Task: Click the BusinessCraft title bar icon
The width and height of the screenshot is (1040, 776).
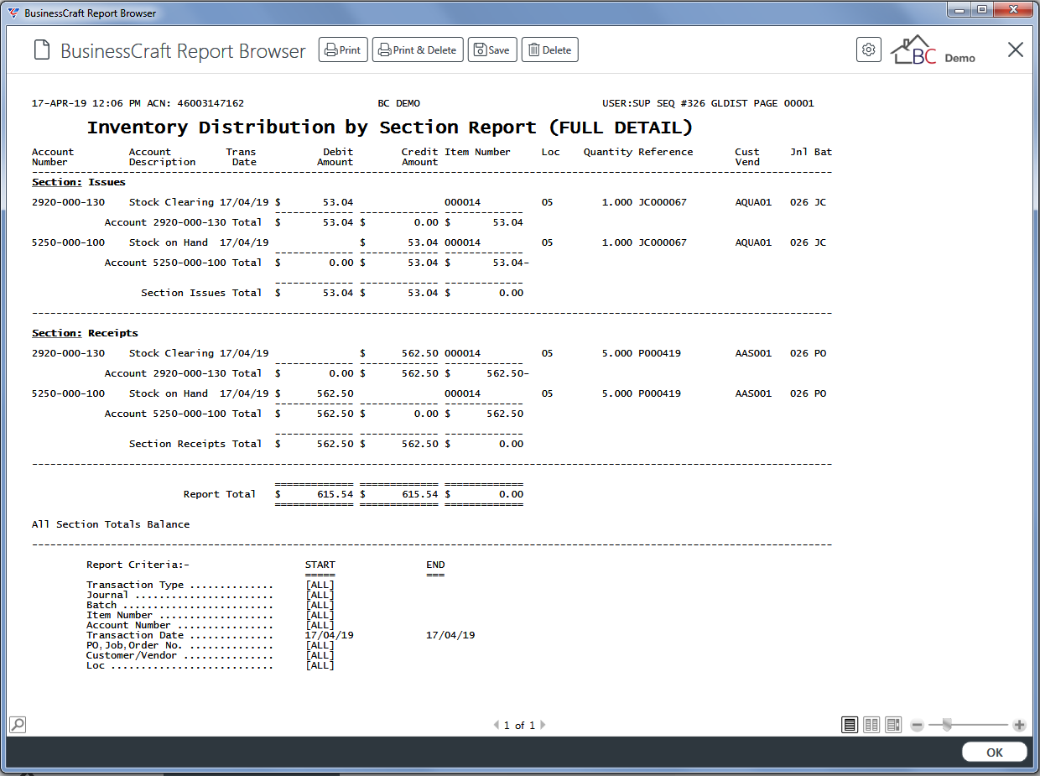Action: [x=13, y=13]
